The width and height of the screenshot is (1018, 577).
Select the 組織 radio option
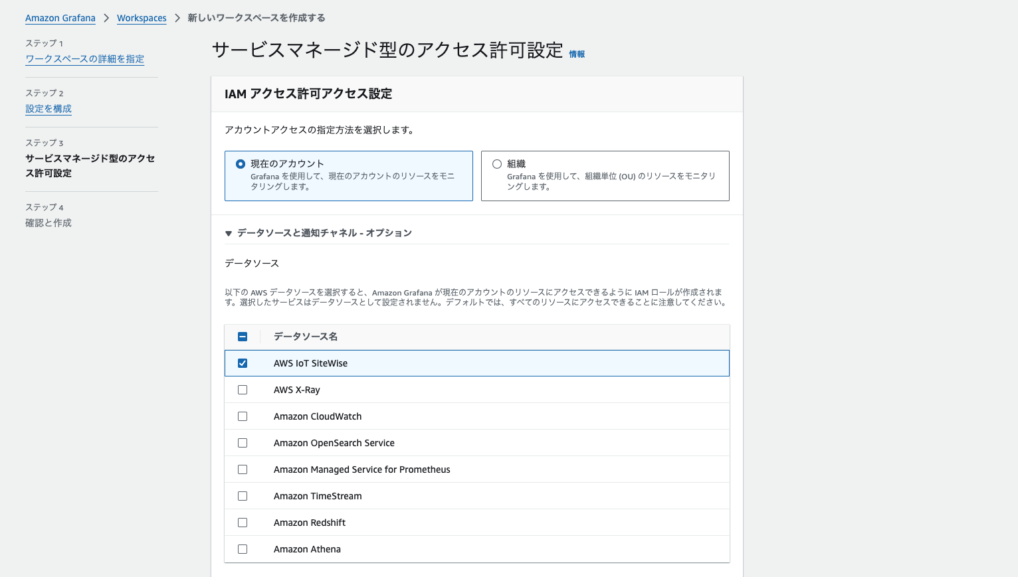click(x=496, y=163)
